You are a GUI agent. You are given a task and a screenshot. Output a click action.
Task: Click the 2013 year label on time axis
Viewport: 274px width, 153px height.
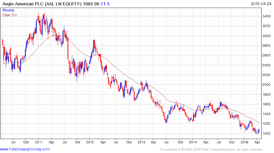tap(141, 142)
